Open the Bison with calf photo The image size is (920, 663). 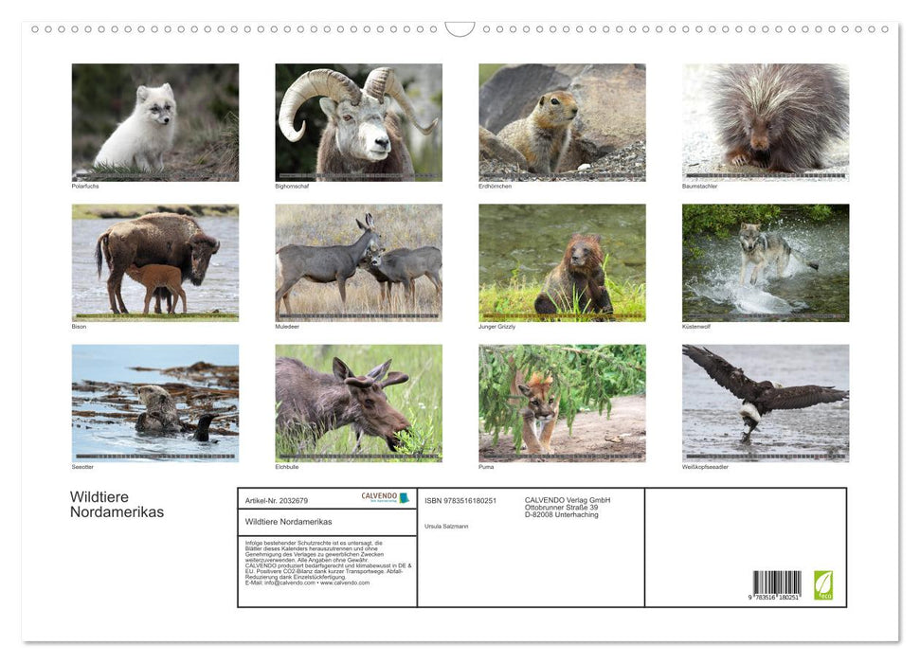point(155,262)
